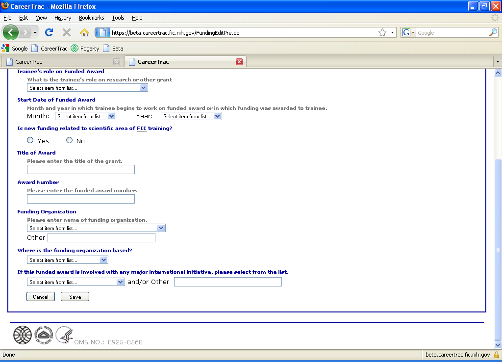Click beta.careertrac.fic.nih.gov in status bar
The width and height of the screenshot is (502, 362).
tap(457, 355)
